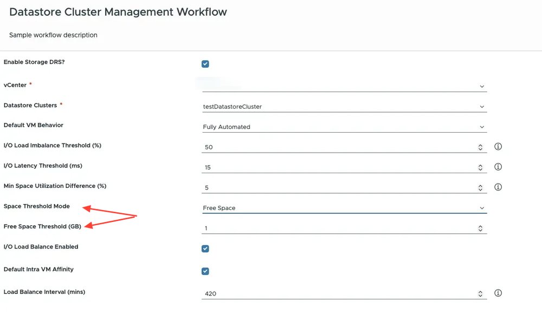The height and width of the screenshot is (321, 542).
Task: Disable the Enable Storage DRS checkbox
Action: tap(205, 64)
